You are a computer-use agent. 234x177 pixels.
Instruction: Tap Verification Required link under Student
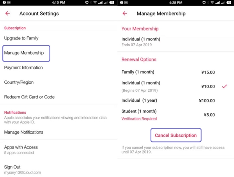139,119
